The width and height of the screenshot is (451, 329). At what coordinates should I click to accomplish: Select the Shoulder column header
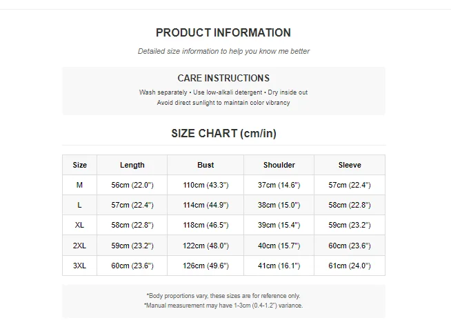pyautogui.click(x=279, y=165)
